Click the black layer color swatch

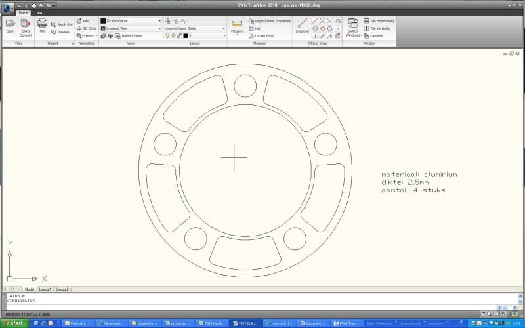pos(185,35)
